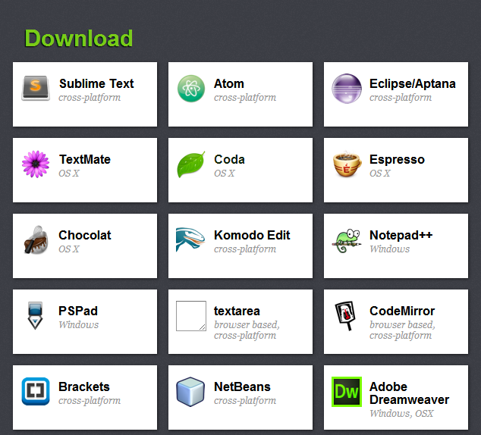Image resolution: width=481 pixels, height=435 pixels.
Task: Open the Eclipse/Aptana title link
Action: pos(412,83)
